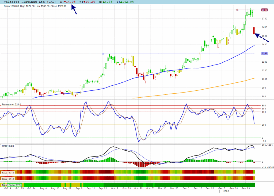Select the MACD 84.0 indicator label
This screenshot has height=196, width=274.
coord(8,146)
